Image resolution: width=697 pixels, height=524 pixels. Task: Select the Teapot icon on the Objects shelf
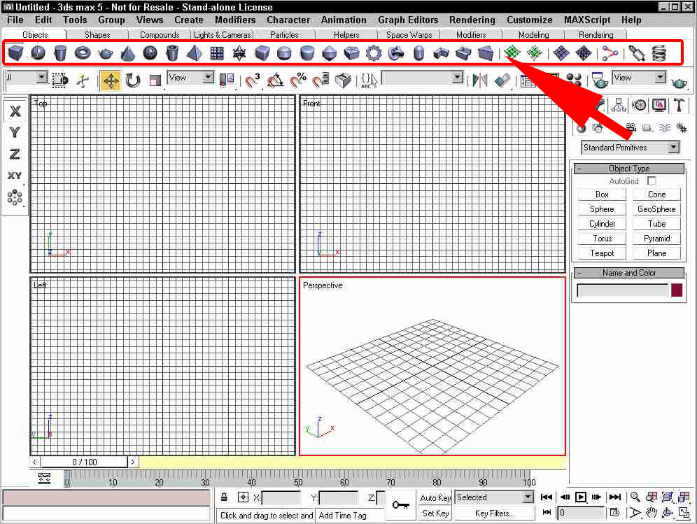pos(106,53)
